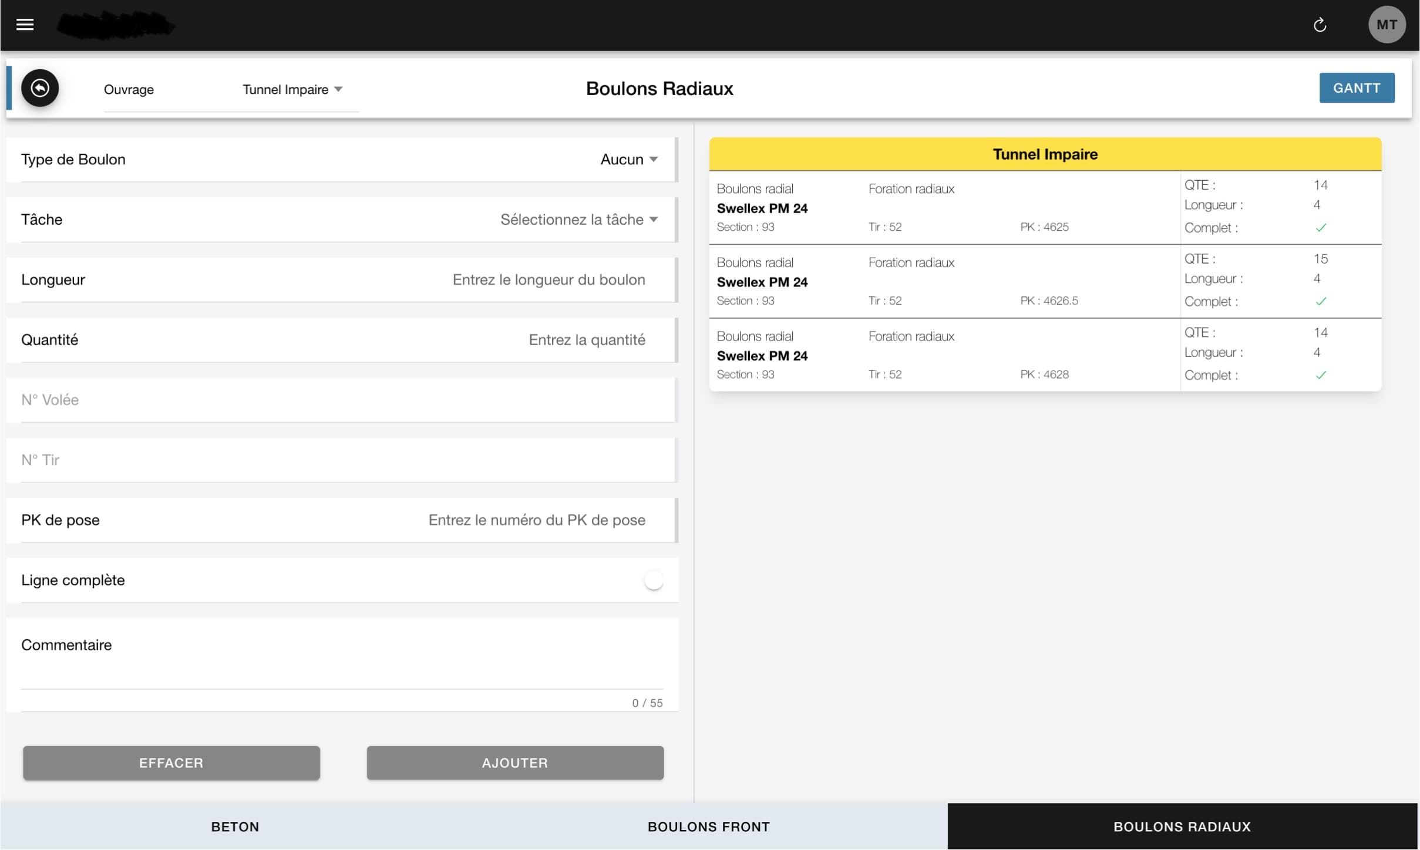The image size is (1420, 850).
Task: Click the circular back arrow button
Action: point(40,88)
